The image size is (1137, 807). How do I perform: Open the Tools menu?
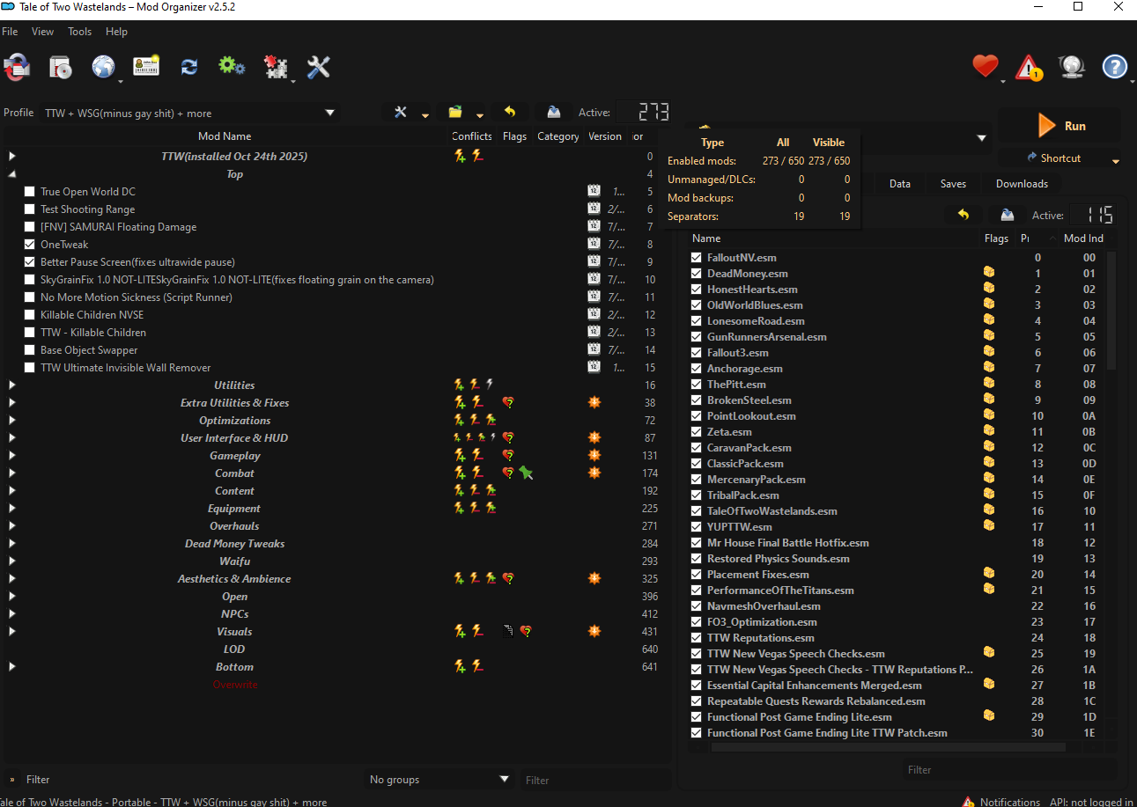click(79, 32)
